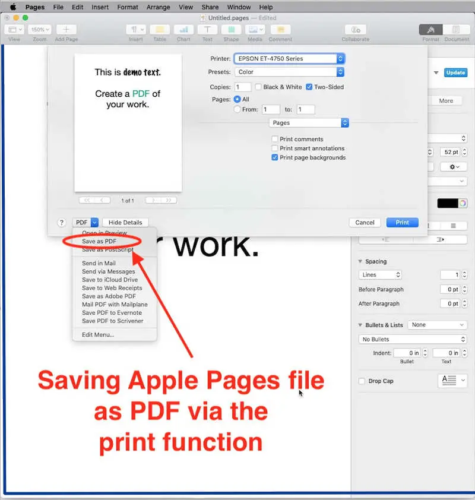This screenshot has height=500, width=475.
Task: Click the font size 52 pt stepper
Action: (464, 152)
